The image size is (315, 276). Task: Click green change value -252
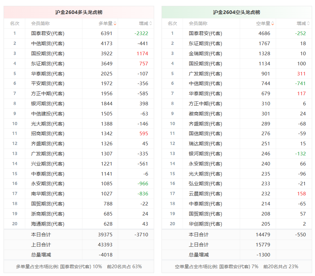(300, 33)
